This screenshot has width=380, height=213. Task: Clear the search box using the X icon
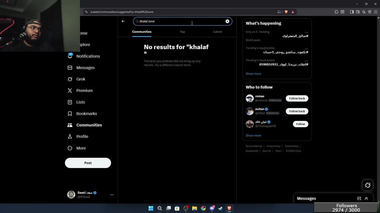coord(227,21)
